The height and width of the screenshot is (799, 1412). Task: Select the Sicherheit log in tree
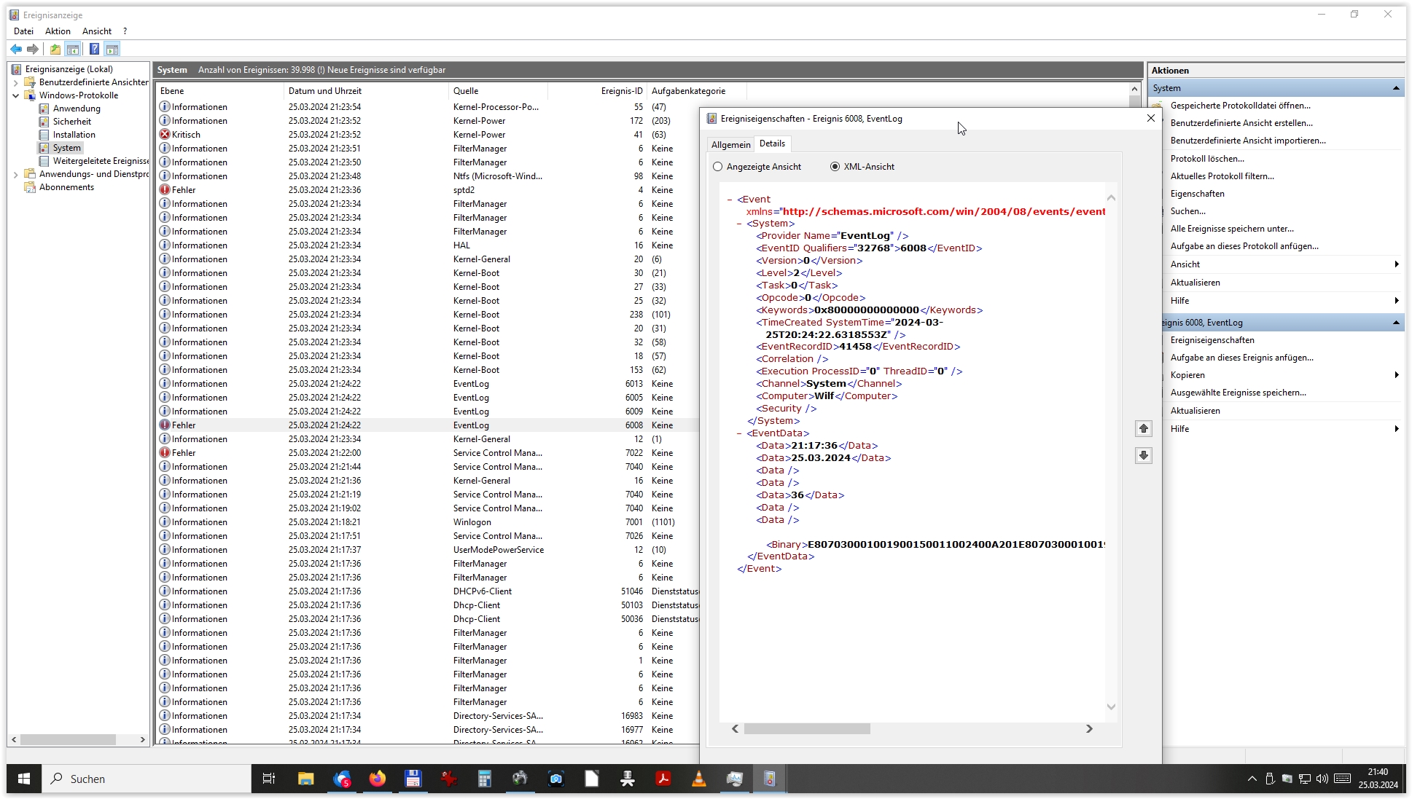coord(71,122)
